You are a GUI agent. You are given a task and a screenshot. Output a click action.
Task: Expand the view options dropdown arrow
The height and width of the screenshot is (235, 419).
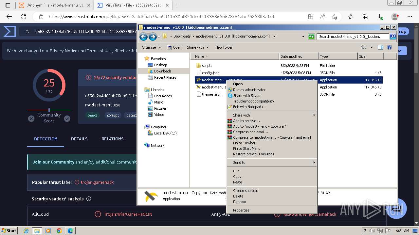coord(372,47)
